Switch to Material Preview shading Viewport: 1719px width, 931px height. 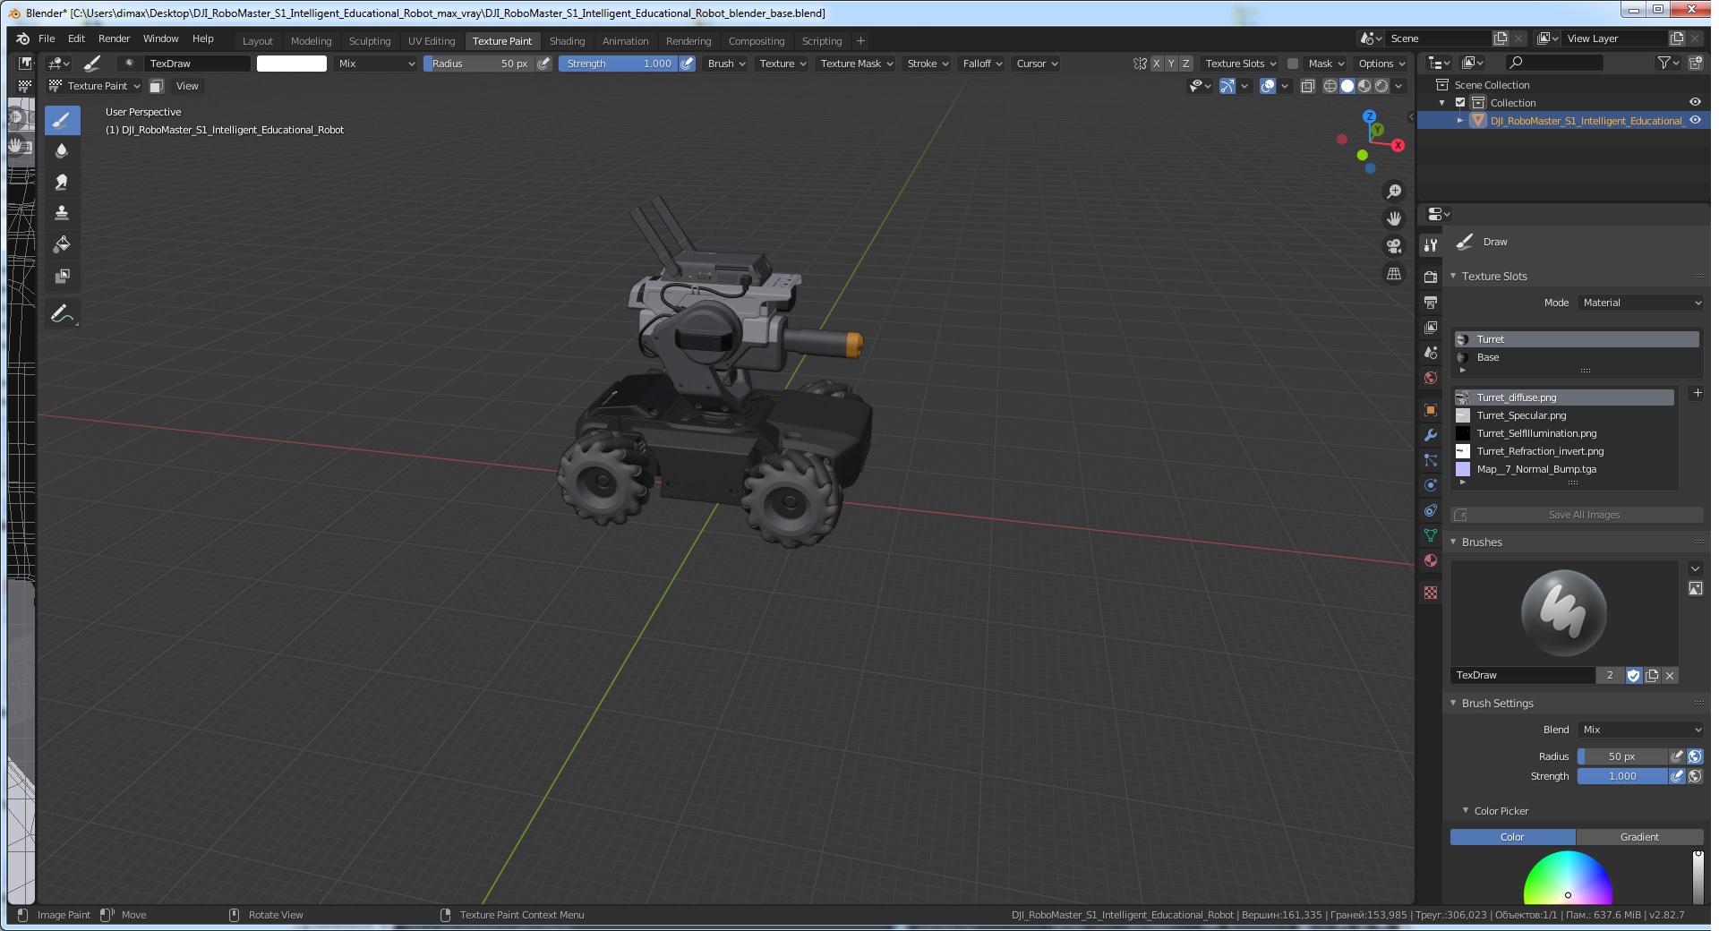coord(1364,86)
